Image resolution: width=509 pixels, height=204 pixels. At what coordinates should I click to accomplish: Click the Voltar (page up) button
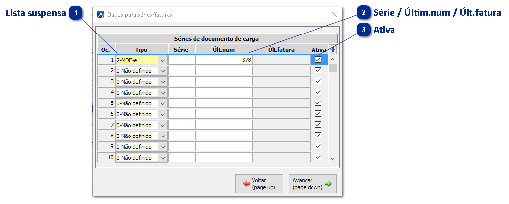coord(259,184)
